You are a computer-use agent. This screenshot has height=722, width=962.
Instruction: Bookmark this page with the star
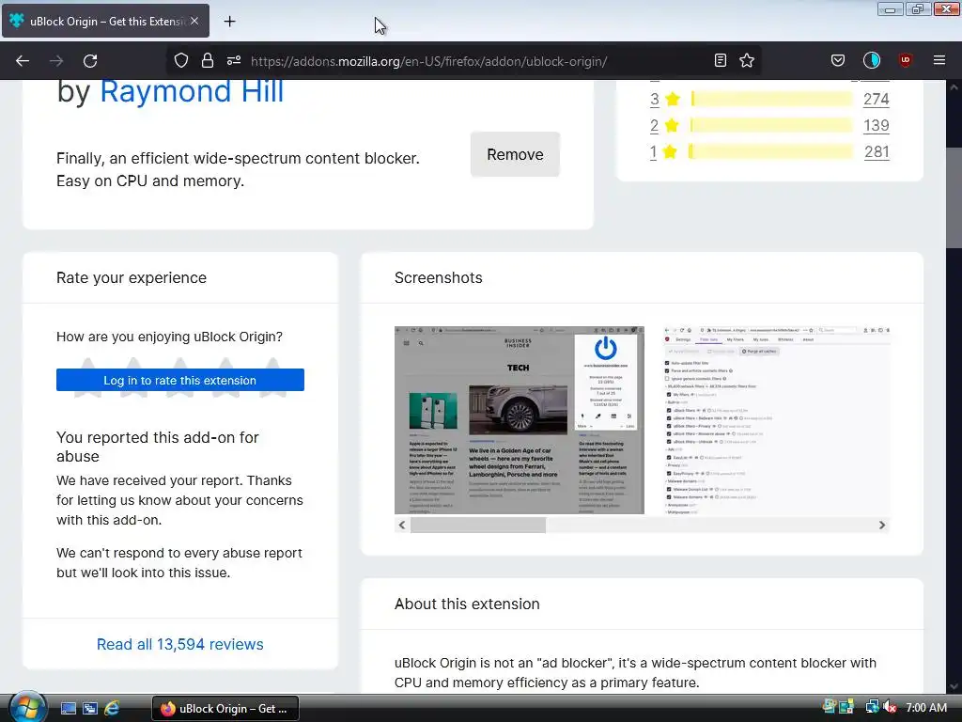[747, 60]
